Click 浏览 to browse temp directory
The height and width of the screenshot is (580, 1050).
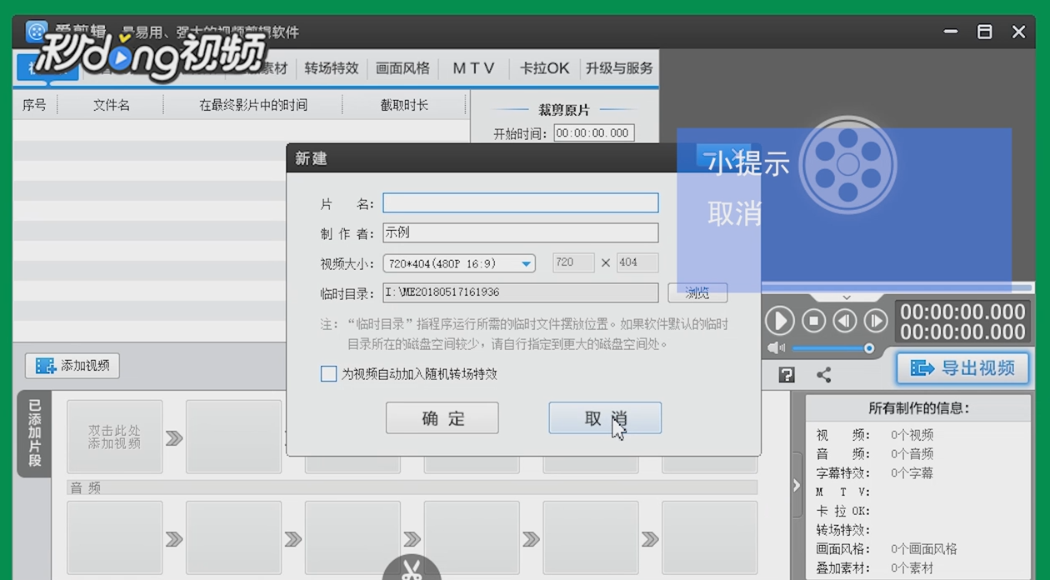pyautogui.click(x=697, y=292)
